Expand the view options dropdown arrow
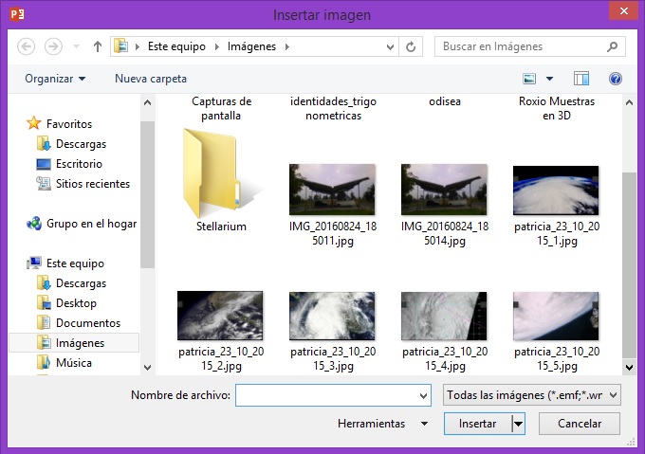The image size is (645, 454). click(x=551, y=79)
